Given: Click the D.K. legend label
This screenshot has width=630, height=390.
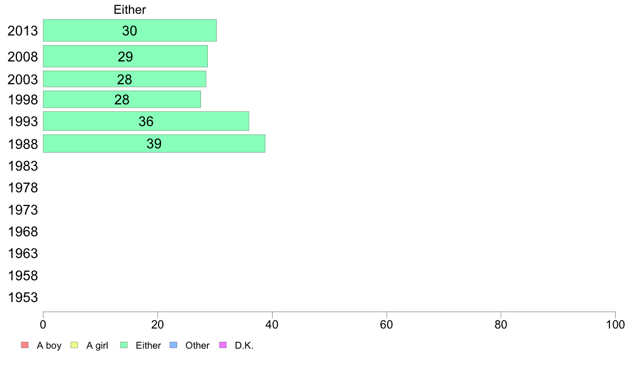Looking at the screenshot, I should 244,345.
